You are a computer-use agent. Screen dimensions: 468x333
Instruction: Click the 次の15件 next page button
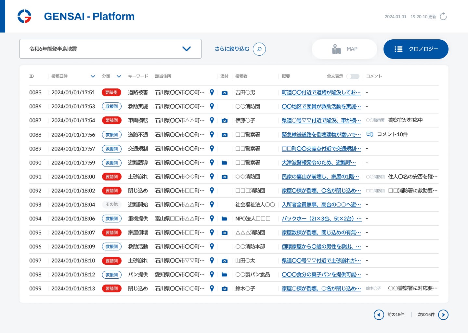pos(443,315)
